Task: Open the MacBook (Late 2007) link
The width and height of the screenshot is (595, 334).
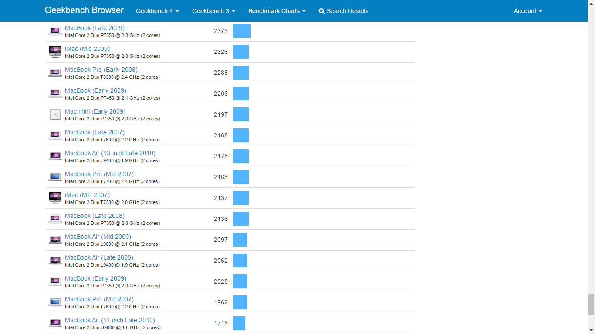Action: point(95,132)
